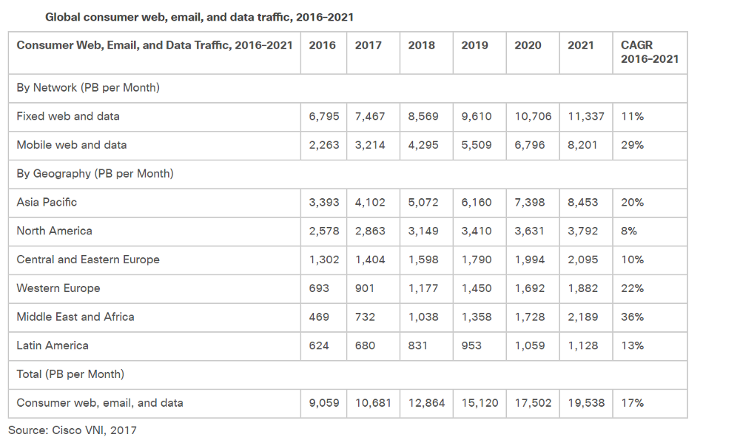Select the Western Europe 22% CAGR cell
The width and height of the screenshot is (740, 443).
[633, 288]
